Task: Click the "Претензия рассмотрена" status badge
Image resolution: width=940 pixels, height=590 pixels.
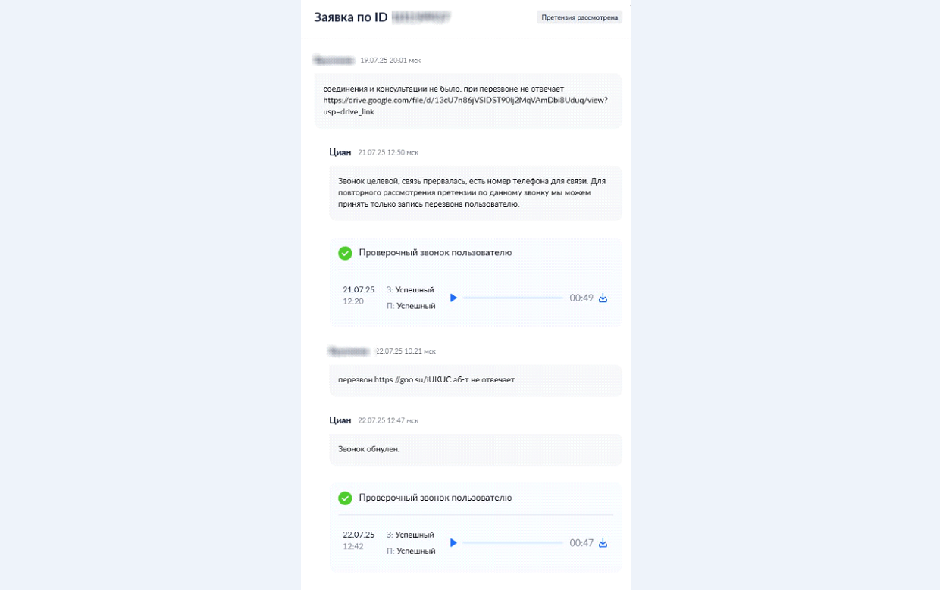Action: coord(579,17)
